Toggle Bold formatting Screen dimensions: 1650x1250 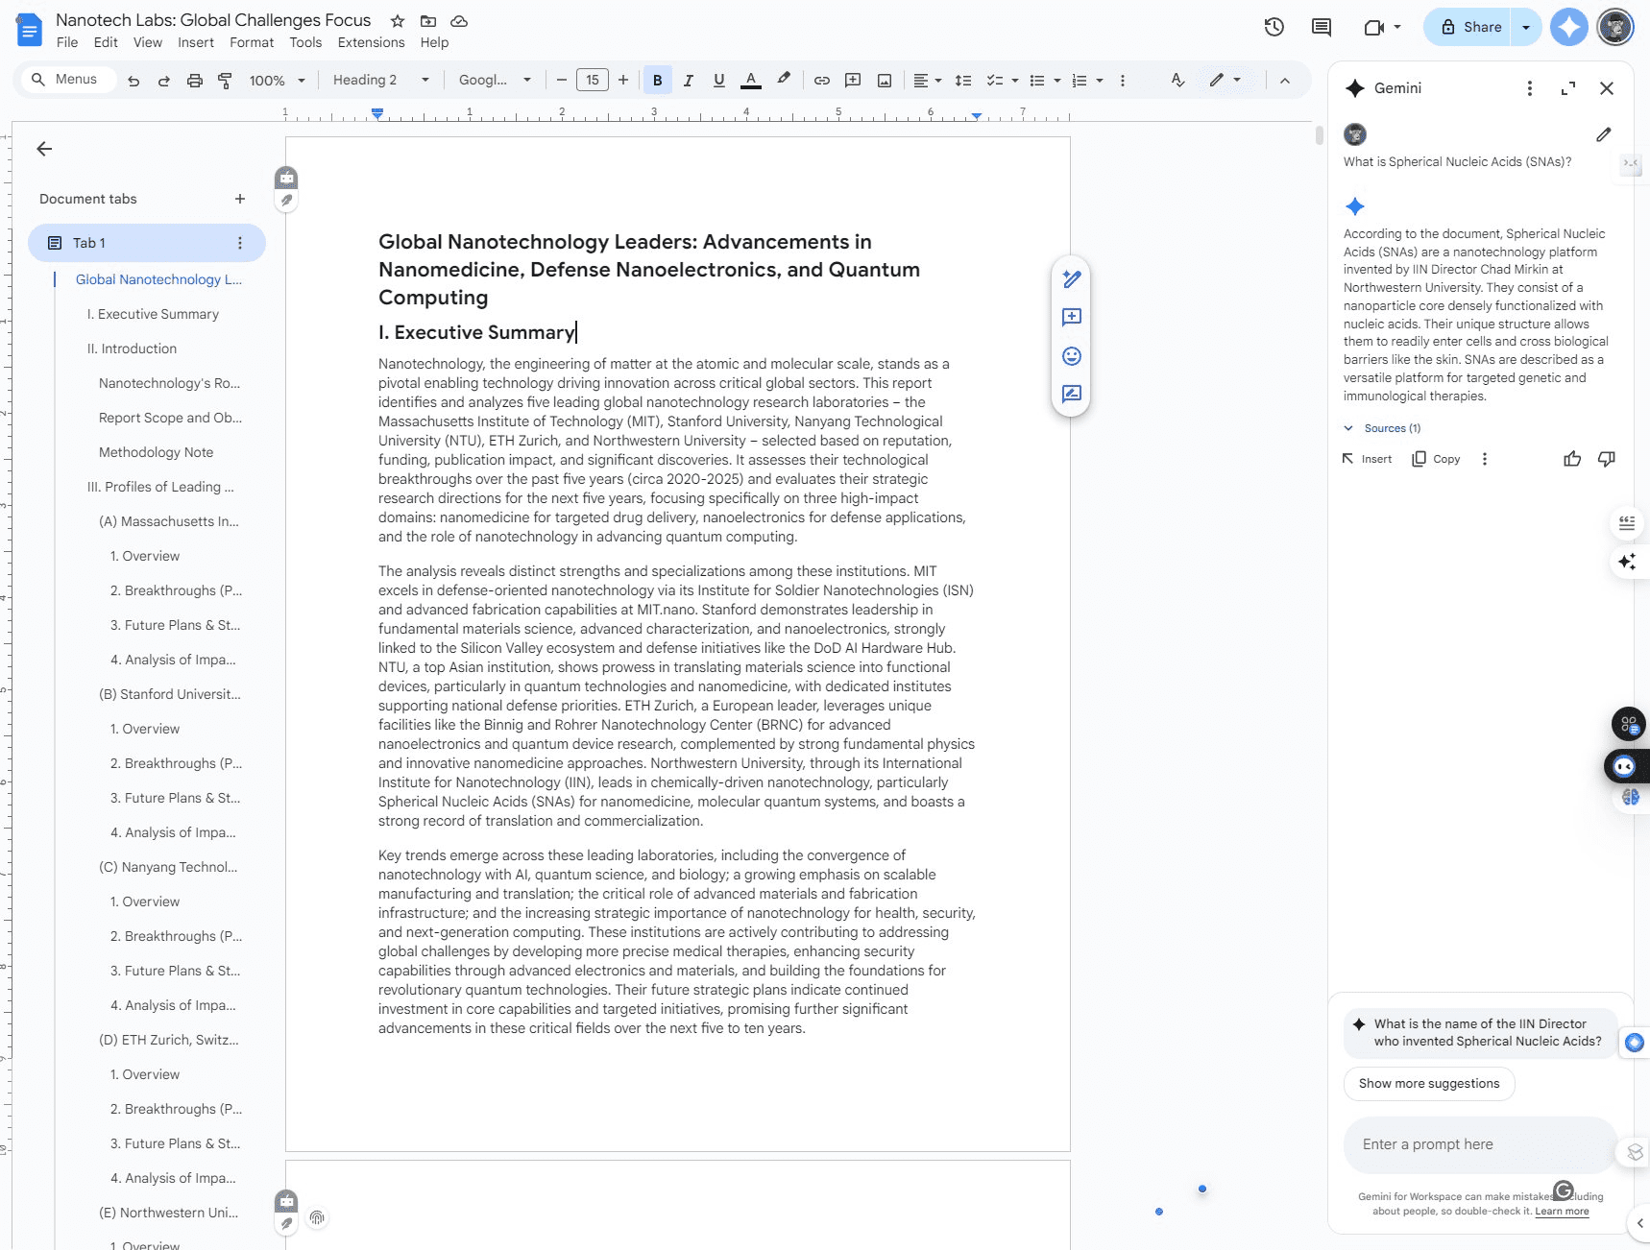coord(658,81)
